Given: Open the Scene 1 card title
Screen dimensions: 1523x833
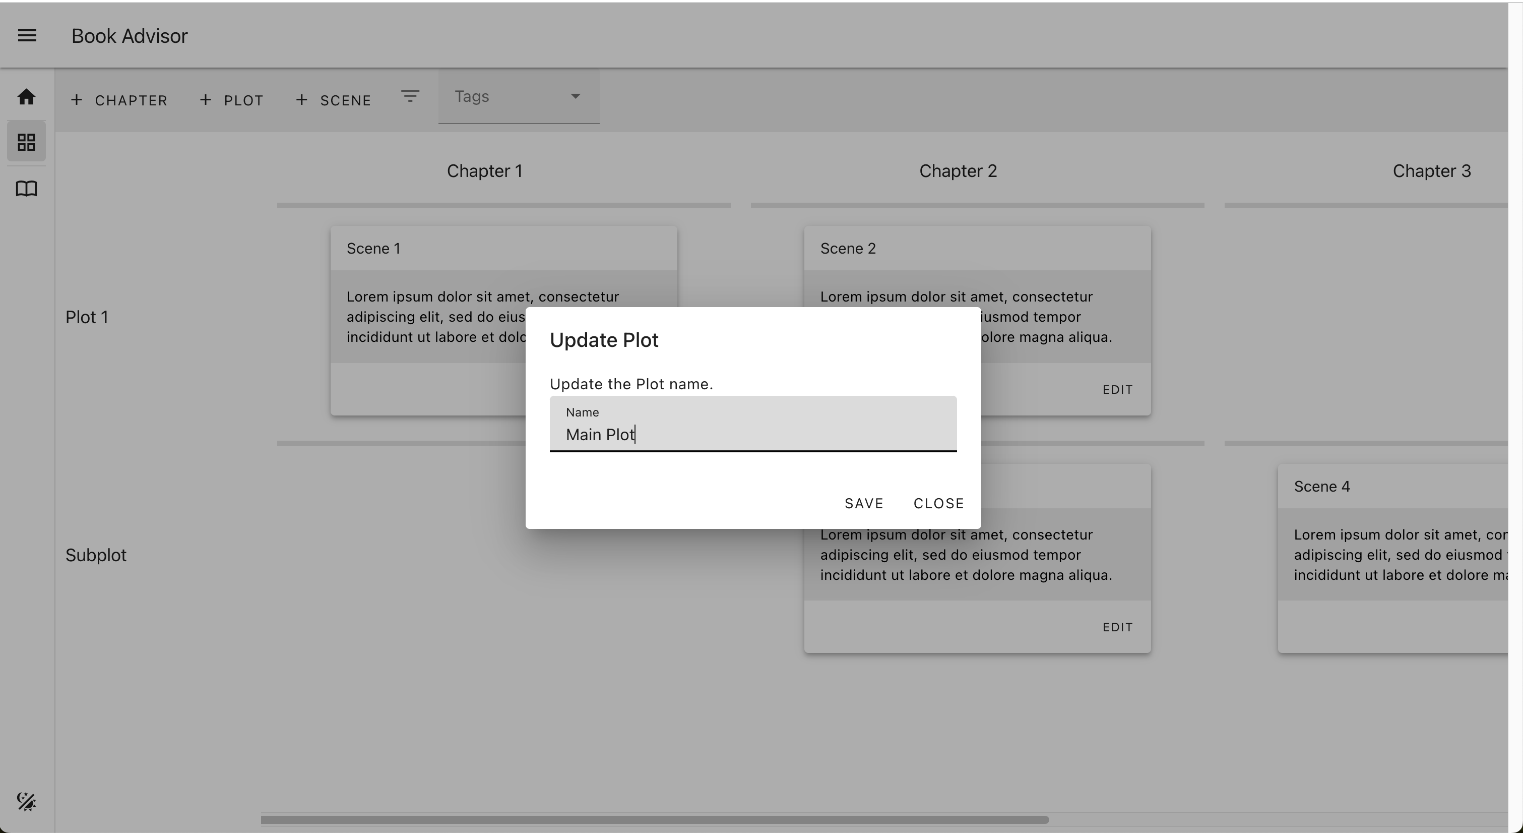Looking at the screenshot, I should [x=373, y=249].
